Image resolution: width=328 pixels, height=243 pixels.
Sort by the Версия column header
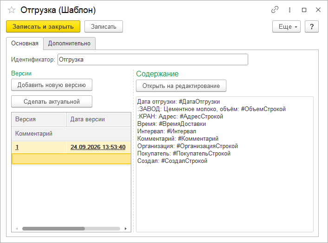(x=39, y=119)
